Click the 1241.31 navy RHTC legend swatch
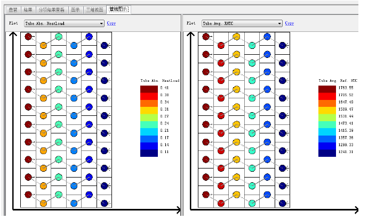The height and width of the screenshot is (219, 368). coord(327,153)
